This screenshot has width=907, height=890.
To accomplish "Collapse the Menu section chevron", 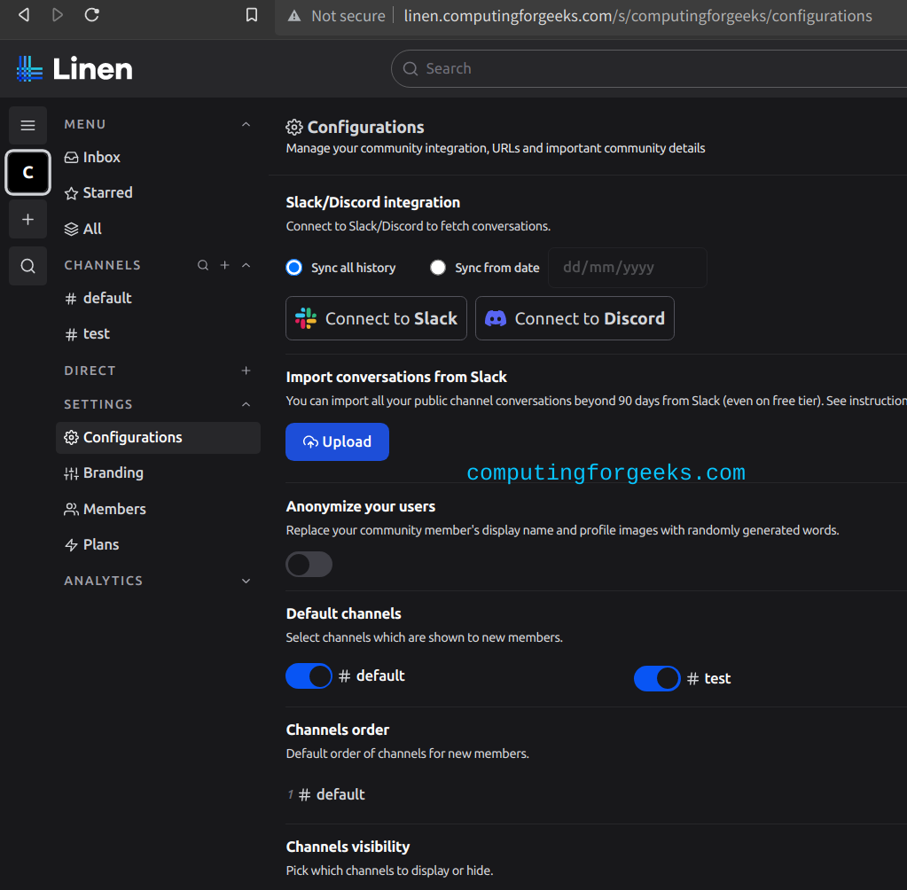I will [x=246, y=124].
